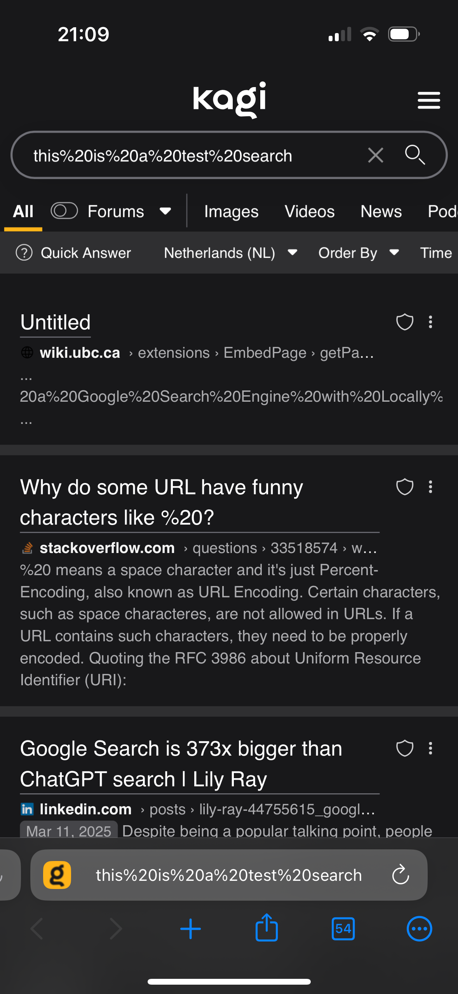
Task: Switch to the Images tab
Action: point(231,212)
